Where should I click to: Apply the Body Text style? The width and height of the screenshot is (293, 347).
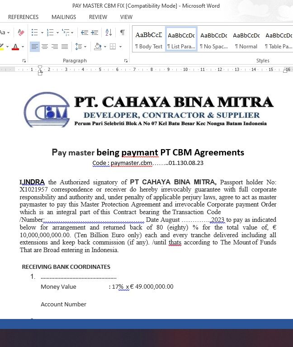tap(149, 39)
